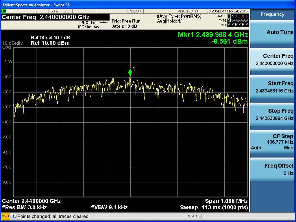
Task: Click the Sweep 113 ms readout
Action: 214,207
